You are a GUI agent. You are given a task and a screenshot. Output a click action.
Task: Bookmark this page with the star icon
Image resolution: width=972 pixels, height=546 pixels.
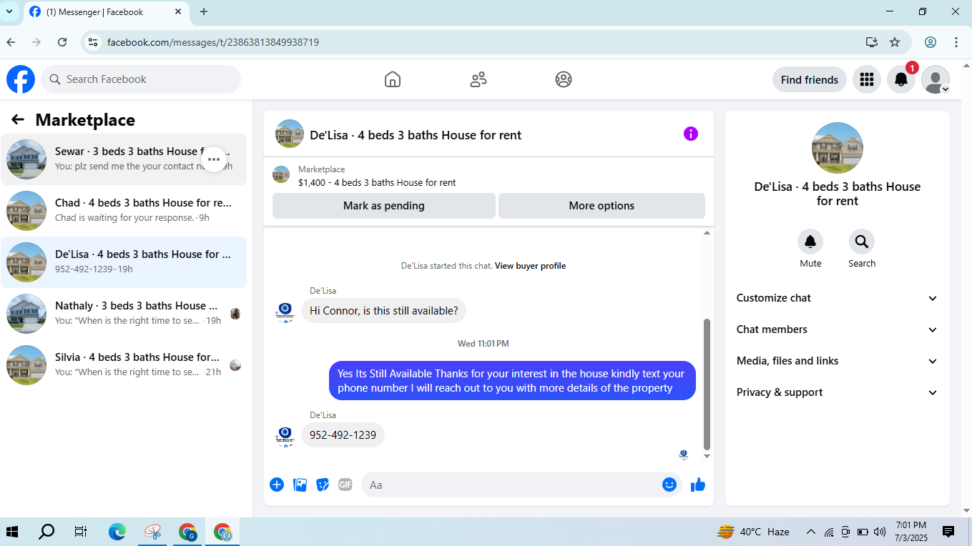[x=895, y=42]
